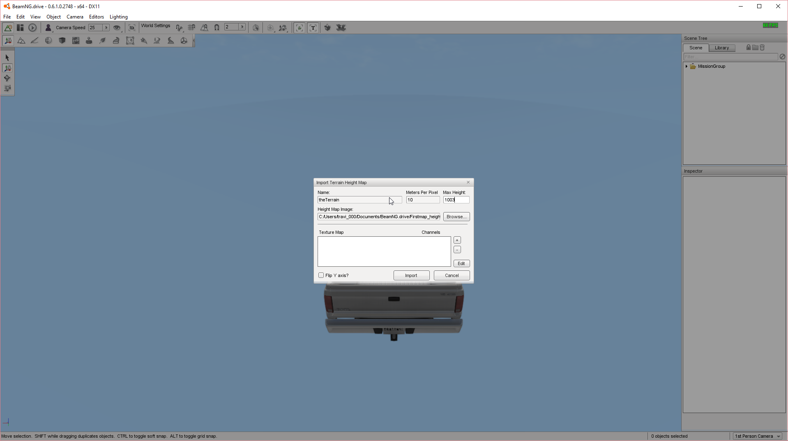Select the Forest Editor leaf icon
The image size is (788, 441).
coord(103,41)
